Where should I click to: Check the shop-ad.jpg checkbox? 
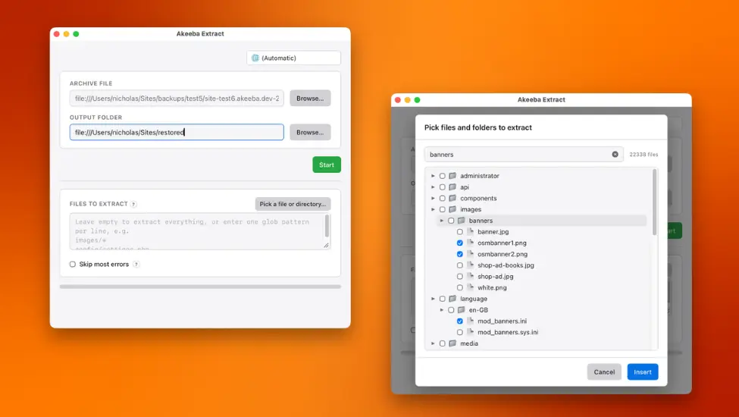(x=459, y=277)
